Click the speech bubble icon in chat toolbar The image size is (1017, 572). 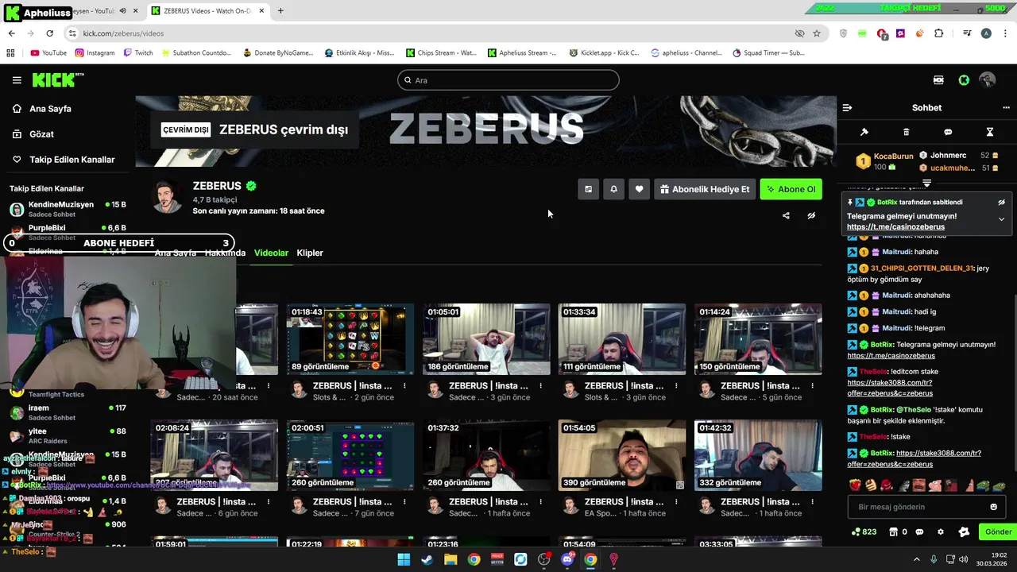point(948,132)
